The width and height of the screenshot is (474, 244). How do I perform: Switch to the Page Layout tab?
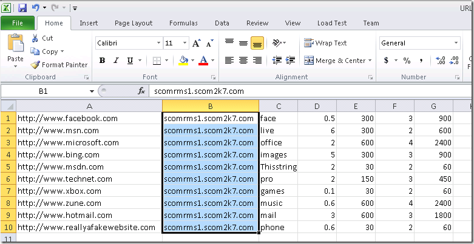134,23
